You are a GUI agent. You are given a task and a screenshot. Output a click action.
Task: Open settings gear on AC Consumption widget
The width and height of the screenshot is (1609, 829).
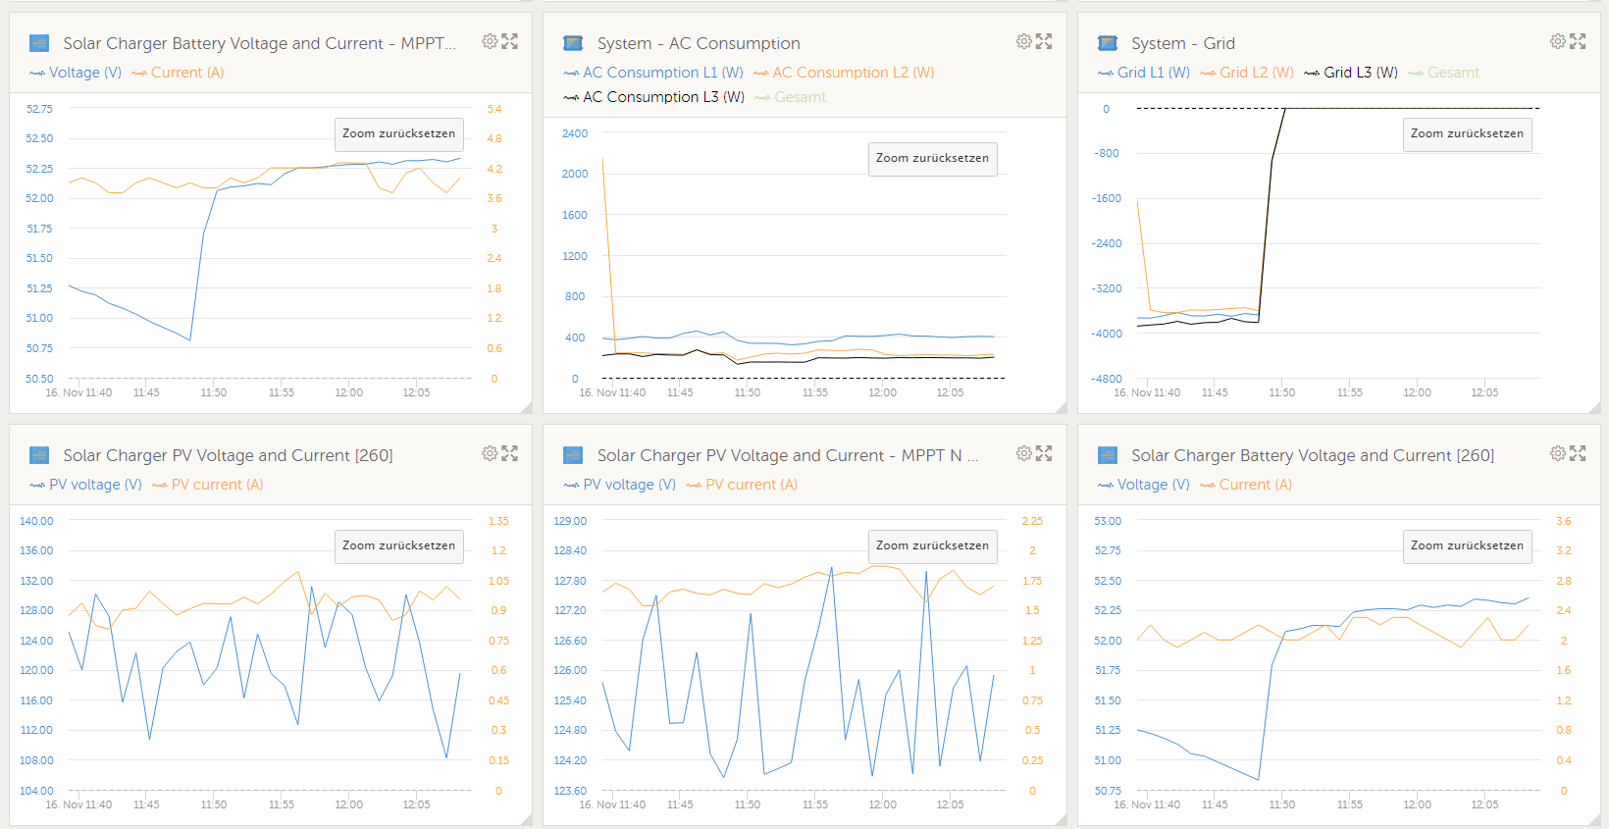[1023, 41]
